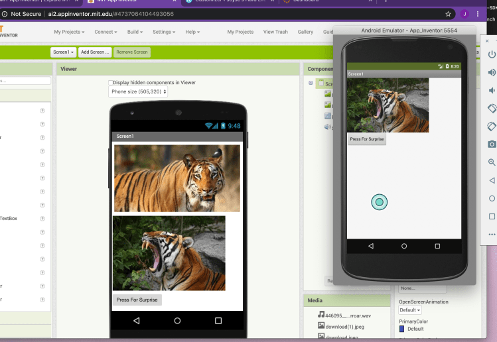
Task: Open the Screen1 screen selector dropdown
Action: [63, 52]
